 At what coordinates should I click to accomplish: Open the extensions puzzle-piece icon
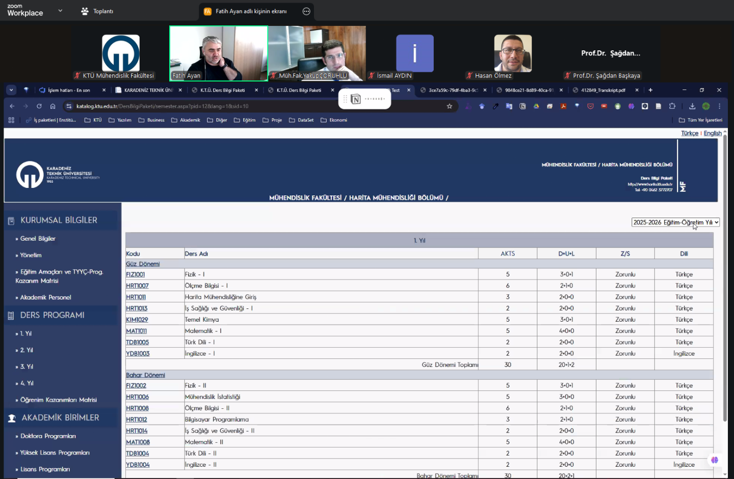(x=672, y=106)
